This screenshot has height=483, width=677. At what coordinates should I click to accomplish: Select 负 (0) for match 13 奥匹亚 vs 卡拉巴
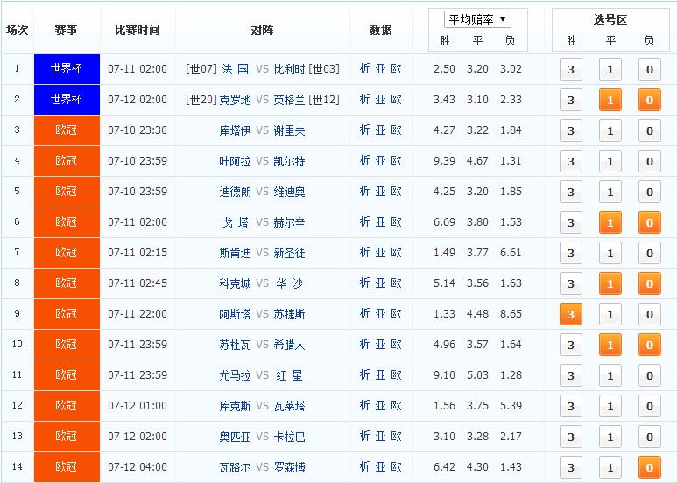(649, 437)
